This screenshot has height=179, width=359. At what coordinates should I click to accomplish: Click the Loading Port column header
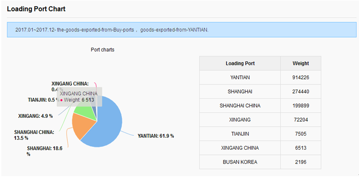240,64
